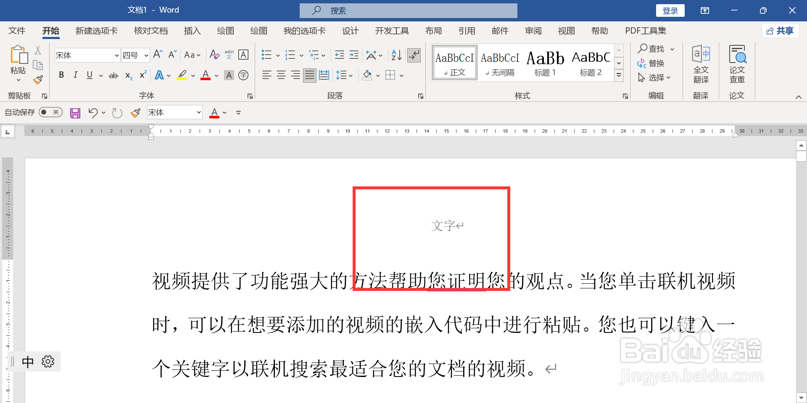This screenshot has height=403, width=807.
Task: Undo the last action
Action: [93, 113]
